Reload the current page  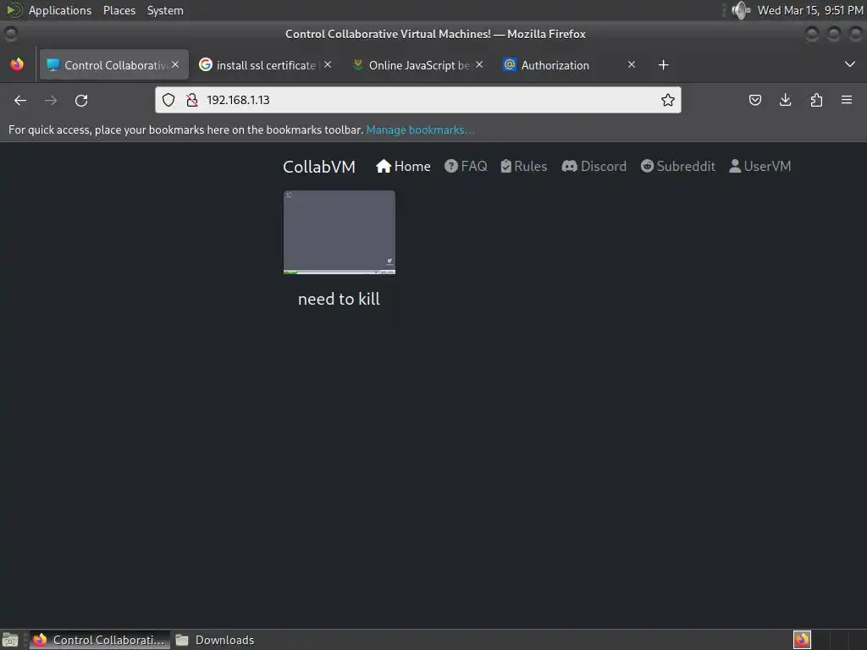(x=81, y=100)
